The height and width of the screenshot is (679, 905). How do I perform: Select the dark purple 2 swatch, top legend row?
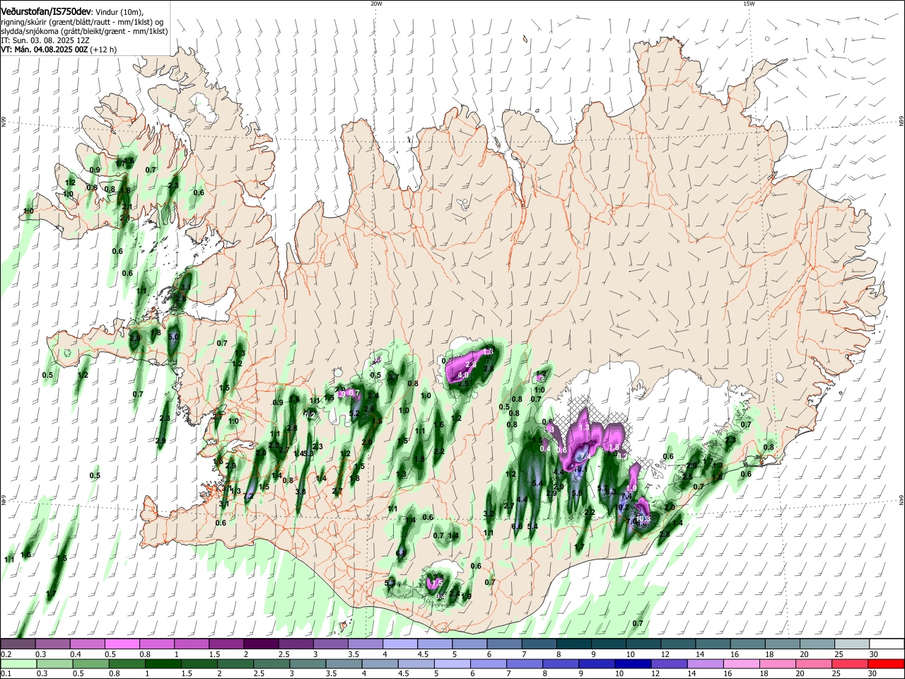pyautogui.click(x=261, y=644)
